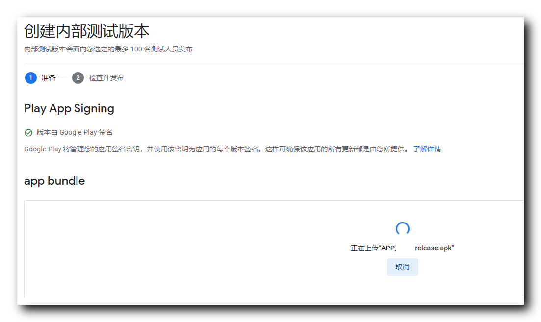541x322 pixels.
Task: Open the 了解详情 link
Action: coord(427,149)
